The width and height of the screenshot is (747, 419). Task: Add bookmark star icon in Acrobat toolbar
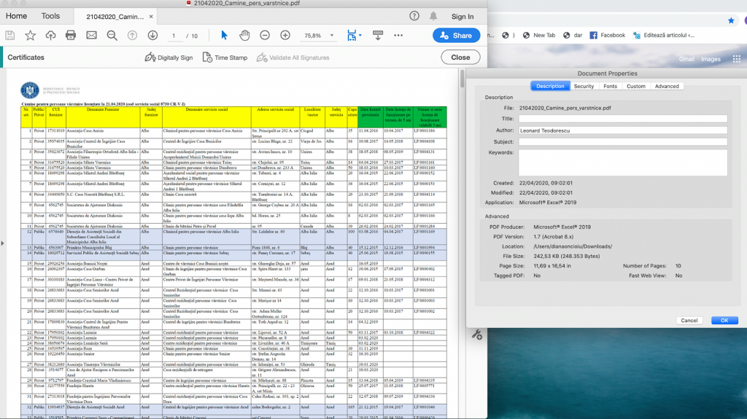(30, 35)
